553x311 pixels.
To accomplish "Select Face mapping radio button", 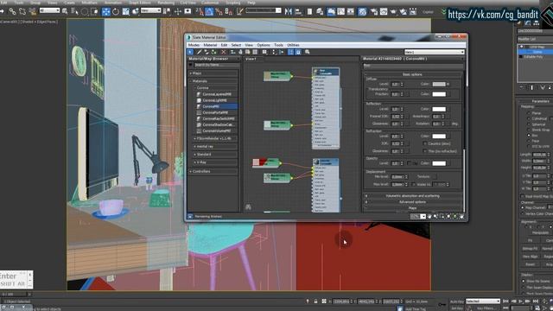I will click(528, 141).
